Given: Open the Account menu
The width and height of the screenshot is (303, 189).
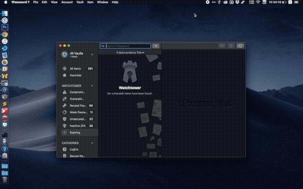Looking at the screenshot, I should 67,2.
